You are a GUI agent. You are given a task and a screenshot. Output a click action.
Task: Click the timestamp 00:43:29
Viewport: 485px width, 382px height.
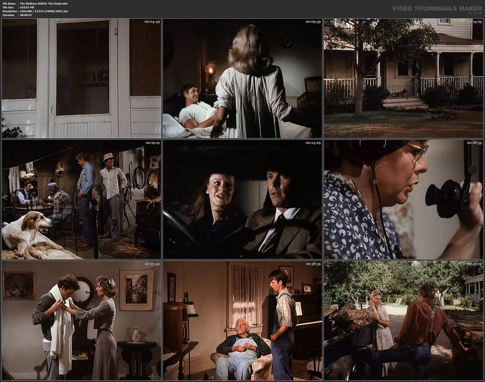[474, 264]
